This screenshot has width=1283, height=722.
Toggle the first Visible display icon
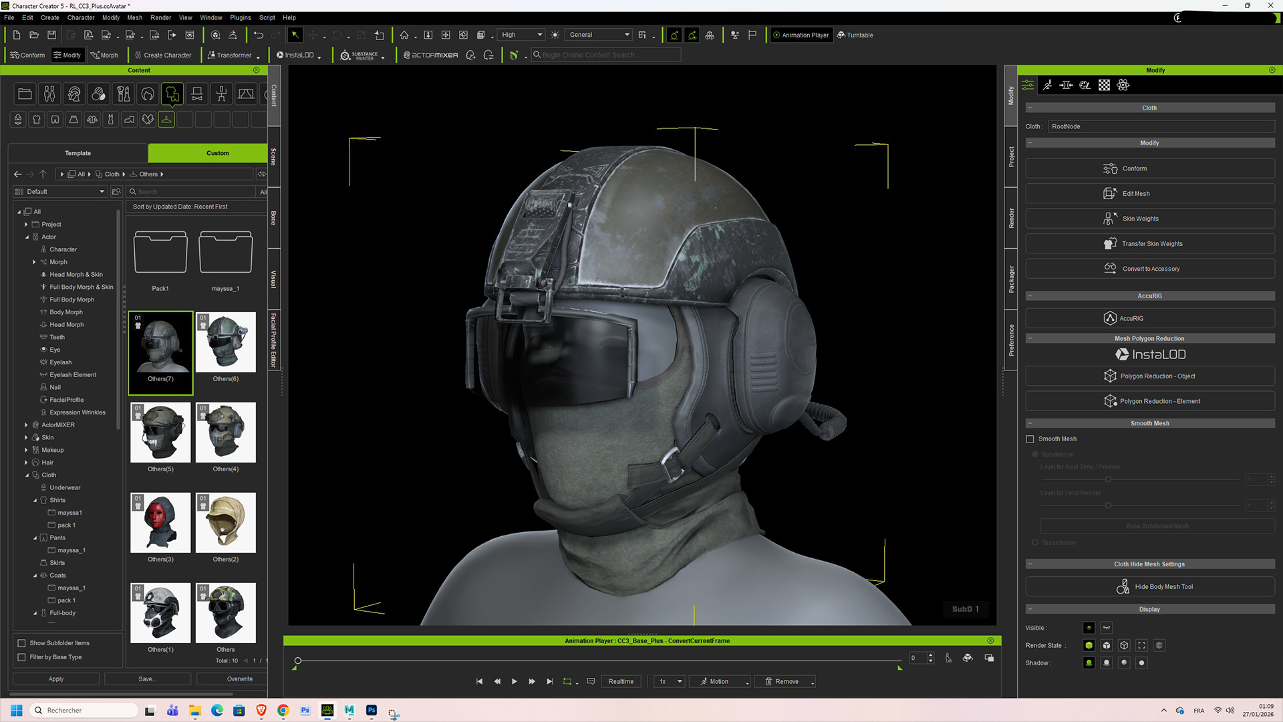click(x=1089, y=628)
